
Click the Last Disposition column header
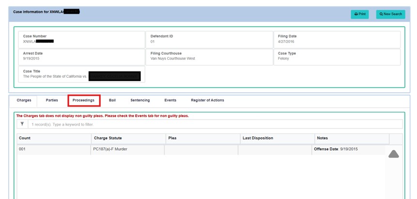click(x=278, y=139)
